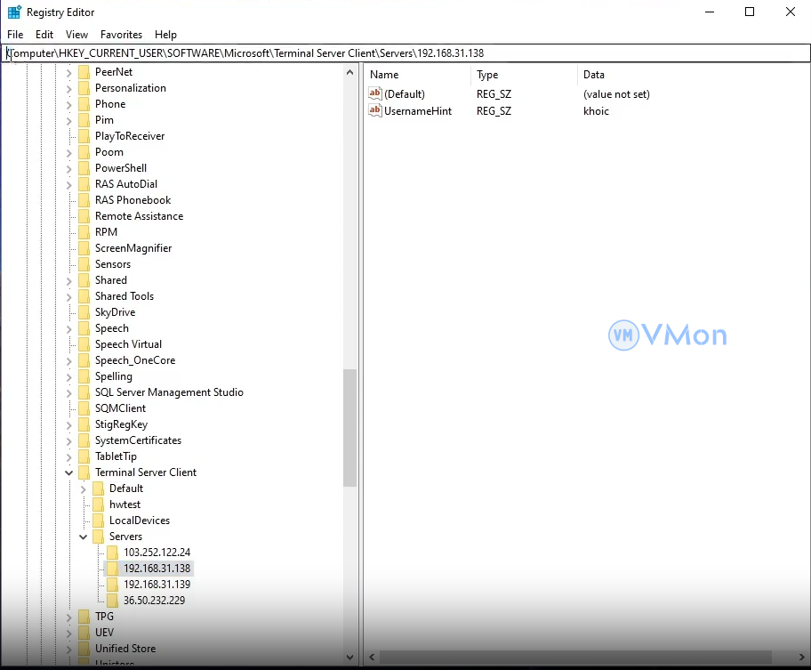811x670 pixels.
Task: Click the (Default) string value icon
Action: click(375, 93)
